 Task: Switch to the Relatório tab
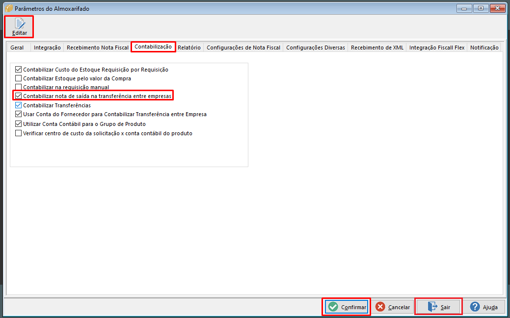[x=189, y=48]
